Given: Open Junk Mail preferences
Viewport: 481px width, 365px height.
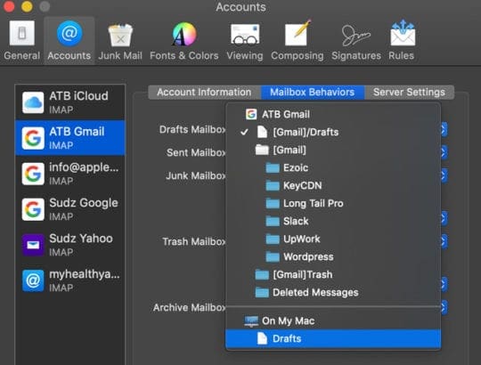Looking at the screenshot, I should pyautogui.click(x=120, y=41).
